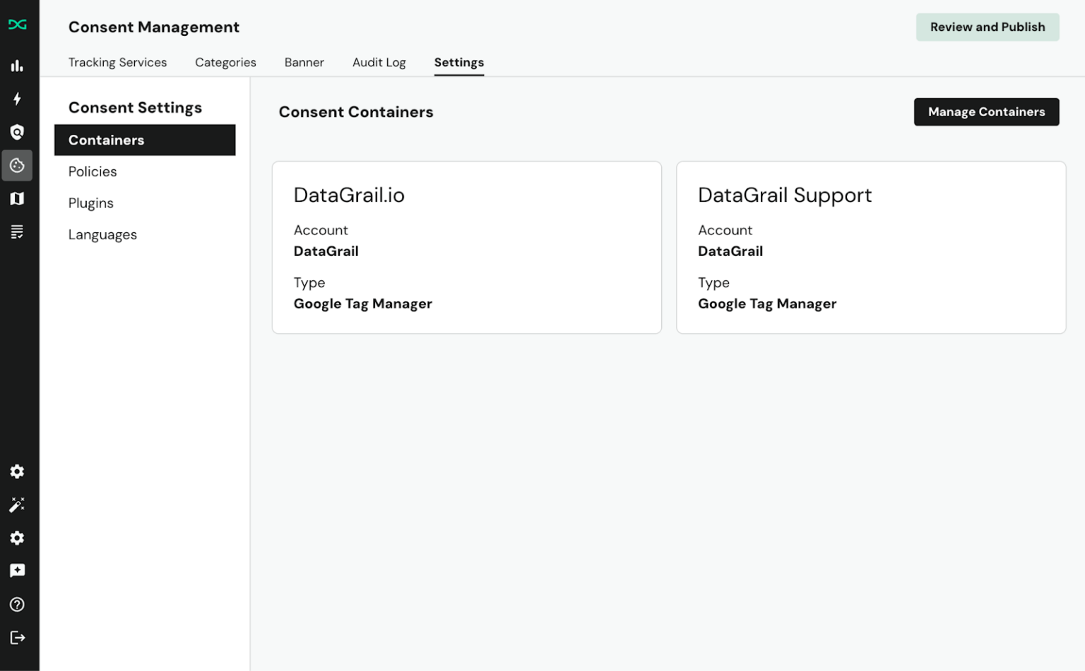1085x671 pixels.
Task: Open the settings gear icon
Action: click(x=18, y=471)
